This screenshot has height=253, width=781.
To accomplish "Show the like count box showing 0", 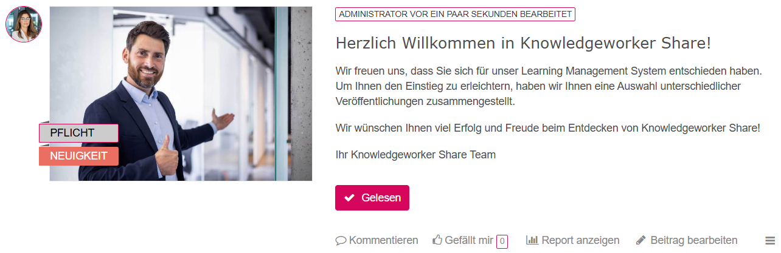I will 502,241.
